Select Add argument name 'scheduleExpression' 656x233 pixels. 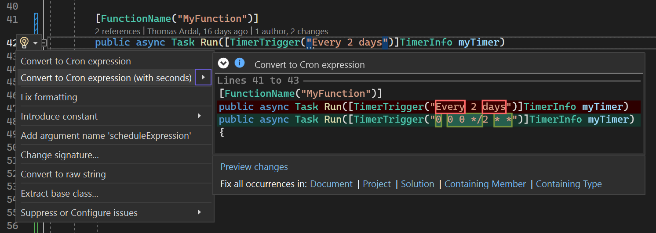click(106, 136)
